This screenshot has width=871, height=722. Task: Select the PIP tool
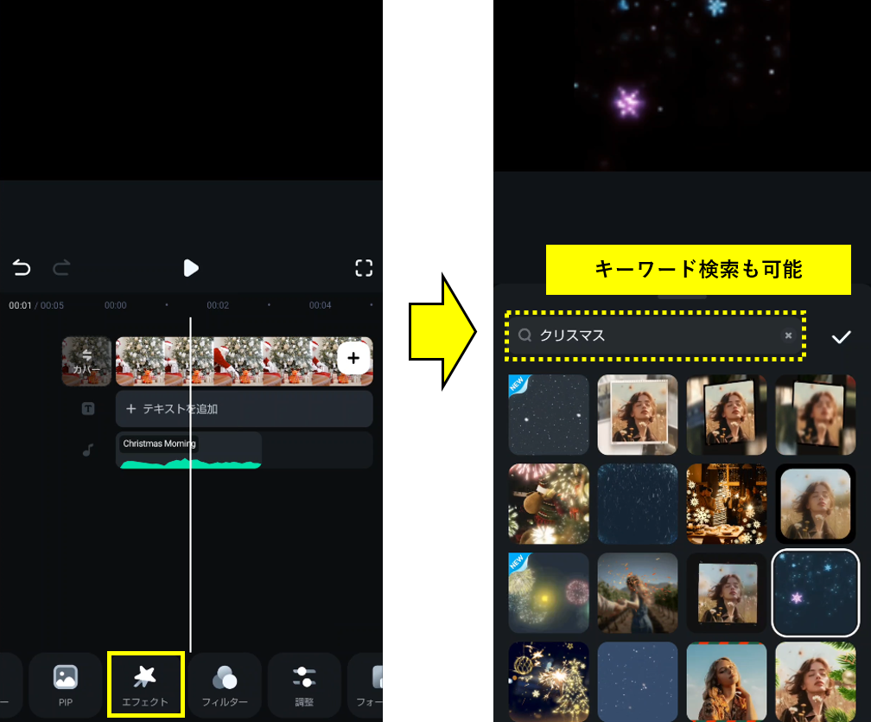(x=65, y=685)
